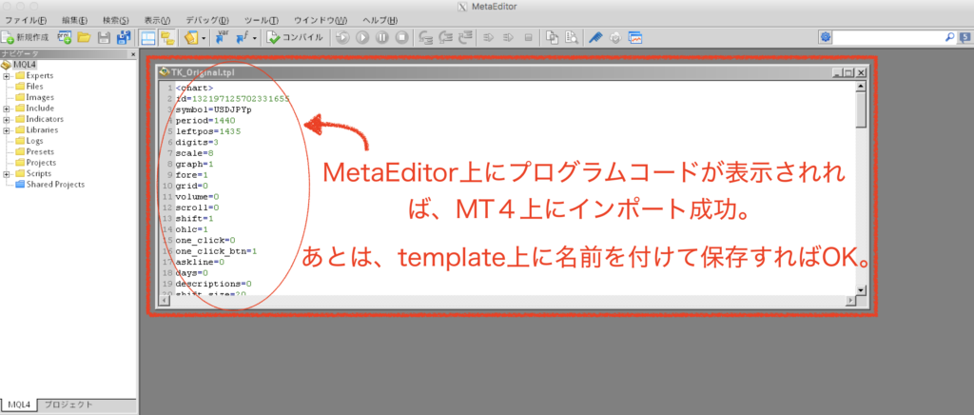974x415 pixels.
Task: Click the horizontal scroll left arrow in editor
Action: pos(164,301)
